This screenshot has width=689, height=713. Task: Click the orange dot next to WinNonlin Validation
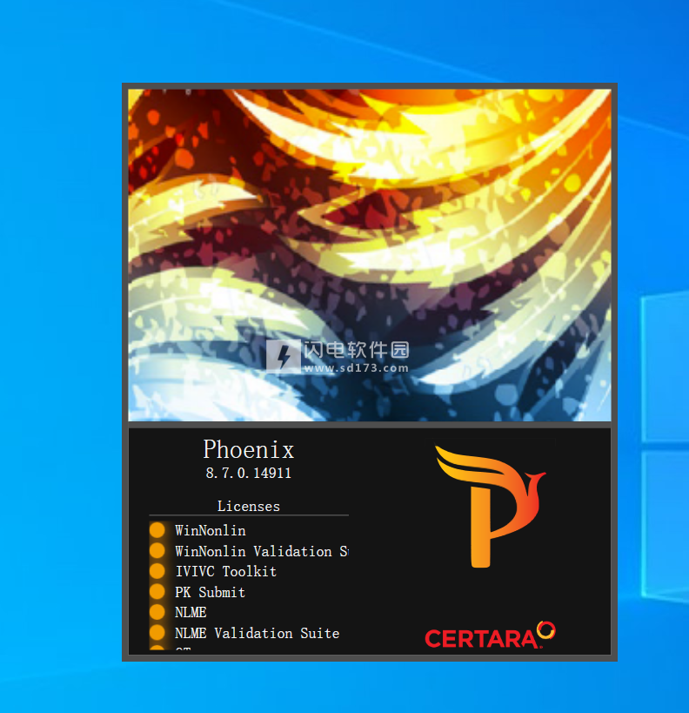[157, 551]
